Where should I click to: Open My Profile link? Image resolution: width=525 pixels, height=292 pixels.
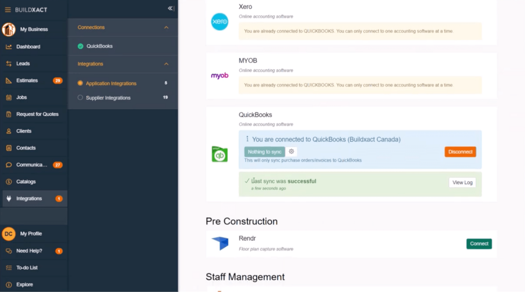pos(31,234)
